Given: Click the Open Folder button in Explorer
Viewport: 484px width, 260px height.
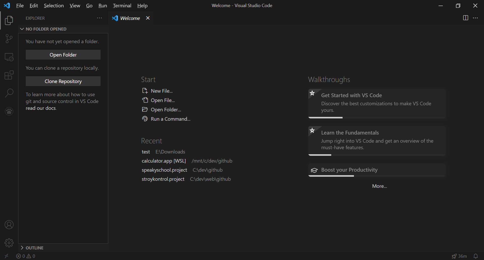Looking at the screenshot, I should point(63,55).
